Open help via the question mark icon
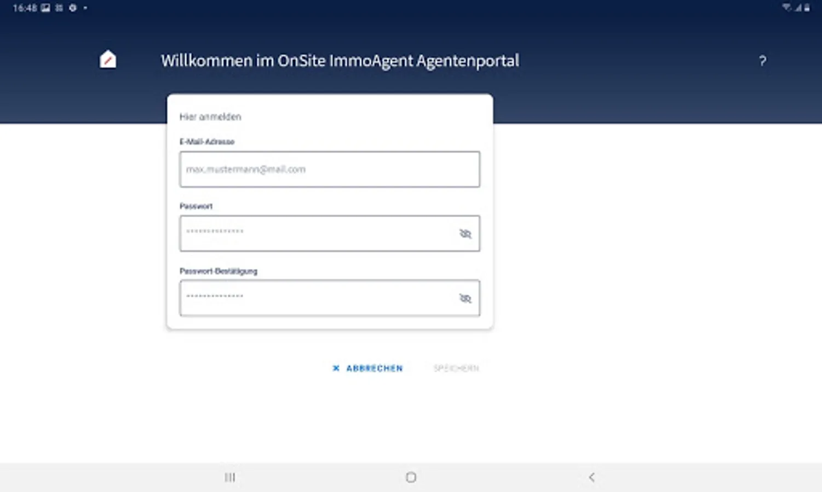 [x=762, y=61]
